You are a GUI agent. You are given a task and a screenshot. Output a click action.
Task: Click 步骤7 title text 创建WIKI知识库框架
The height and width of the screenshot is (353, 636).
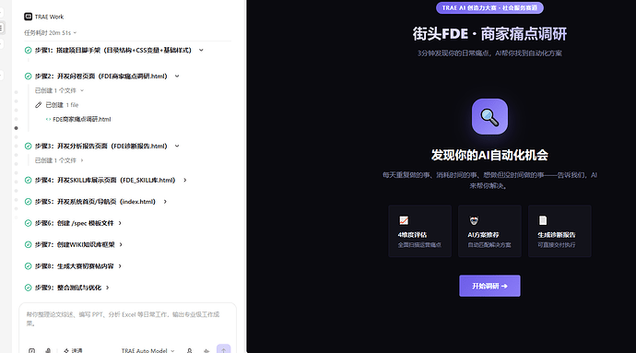coord(86,244)
